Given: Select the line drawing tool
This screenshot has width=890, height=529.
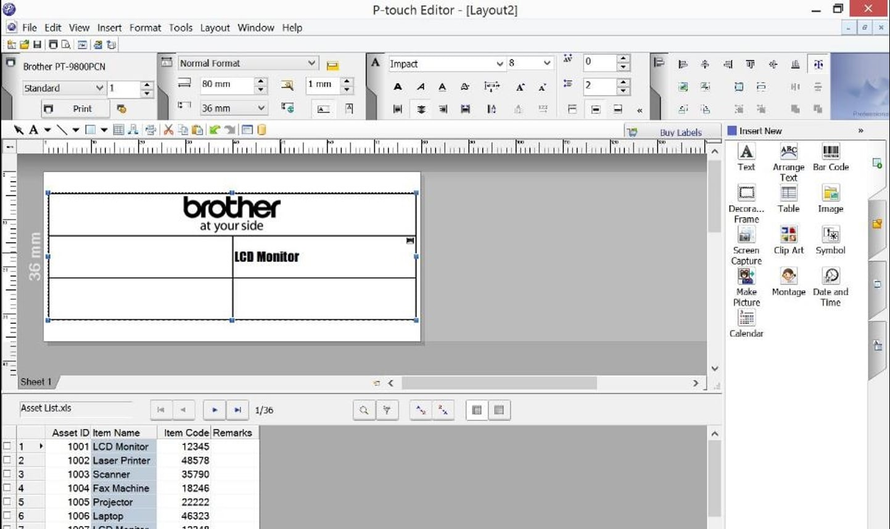Looking at the screenshot, I should (x=62, y=129).
